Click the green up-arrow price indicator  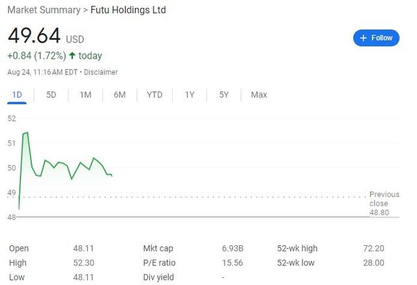(72, 56)
